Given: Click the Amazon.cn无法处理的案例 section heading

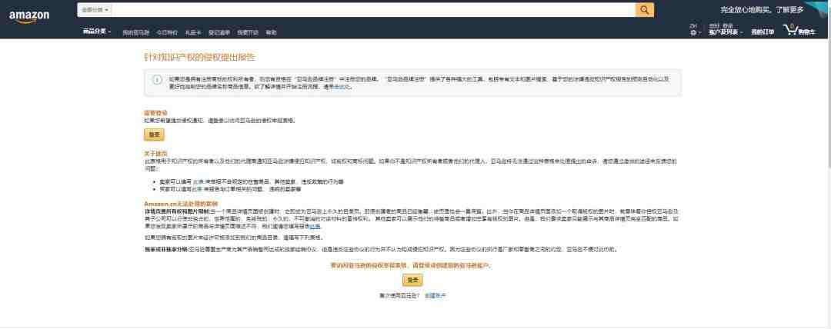Looking at the screenshot, I should (x=181, y=204).
